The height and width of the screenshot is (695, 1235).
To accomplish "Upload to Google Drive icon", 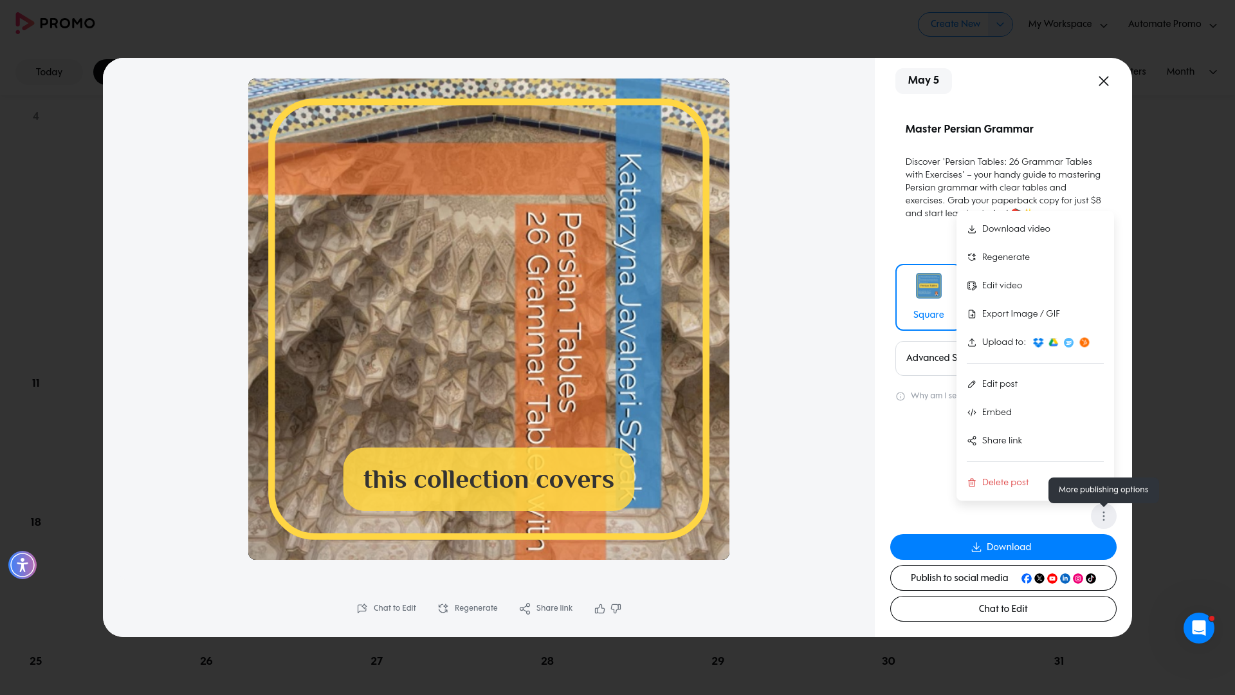I will [x=1054, y=342].
